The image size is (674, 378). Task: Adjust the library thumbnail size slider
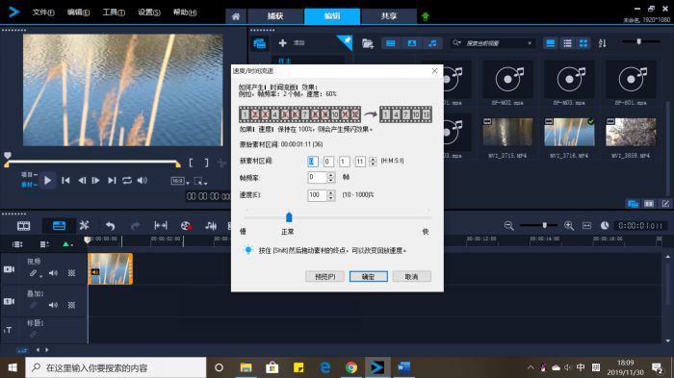tap(639, 41)
